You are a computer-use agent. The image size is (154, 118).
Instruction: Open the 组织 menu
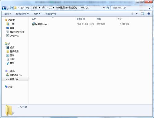coord(7,14)
